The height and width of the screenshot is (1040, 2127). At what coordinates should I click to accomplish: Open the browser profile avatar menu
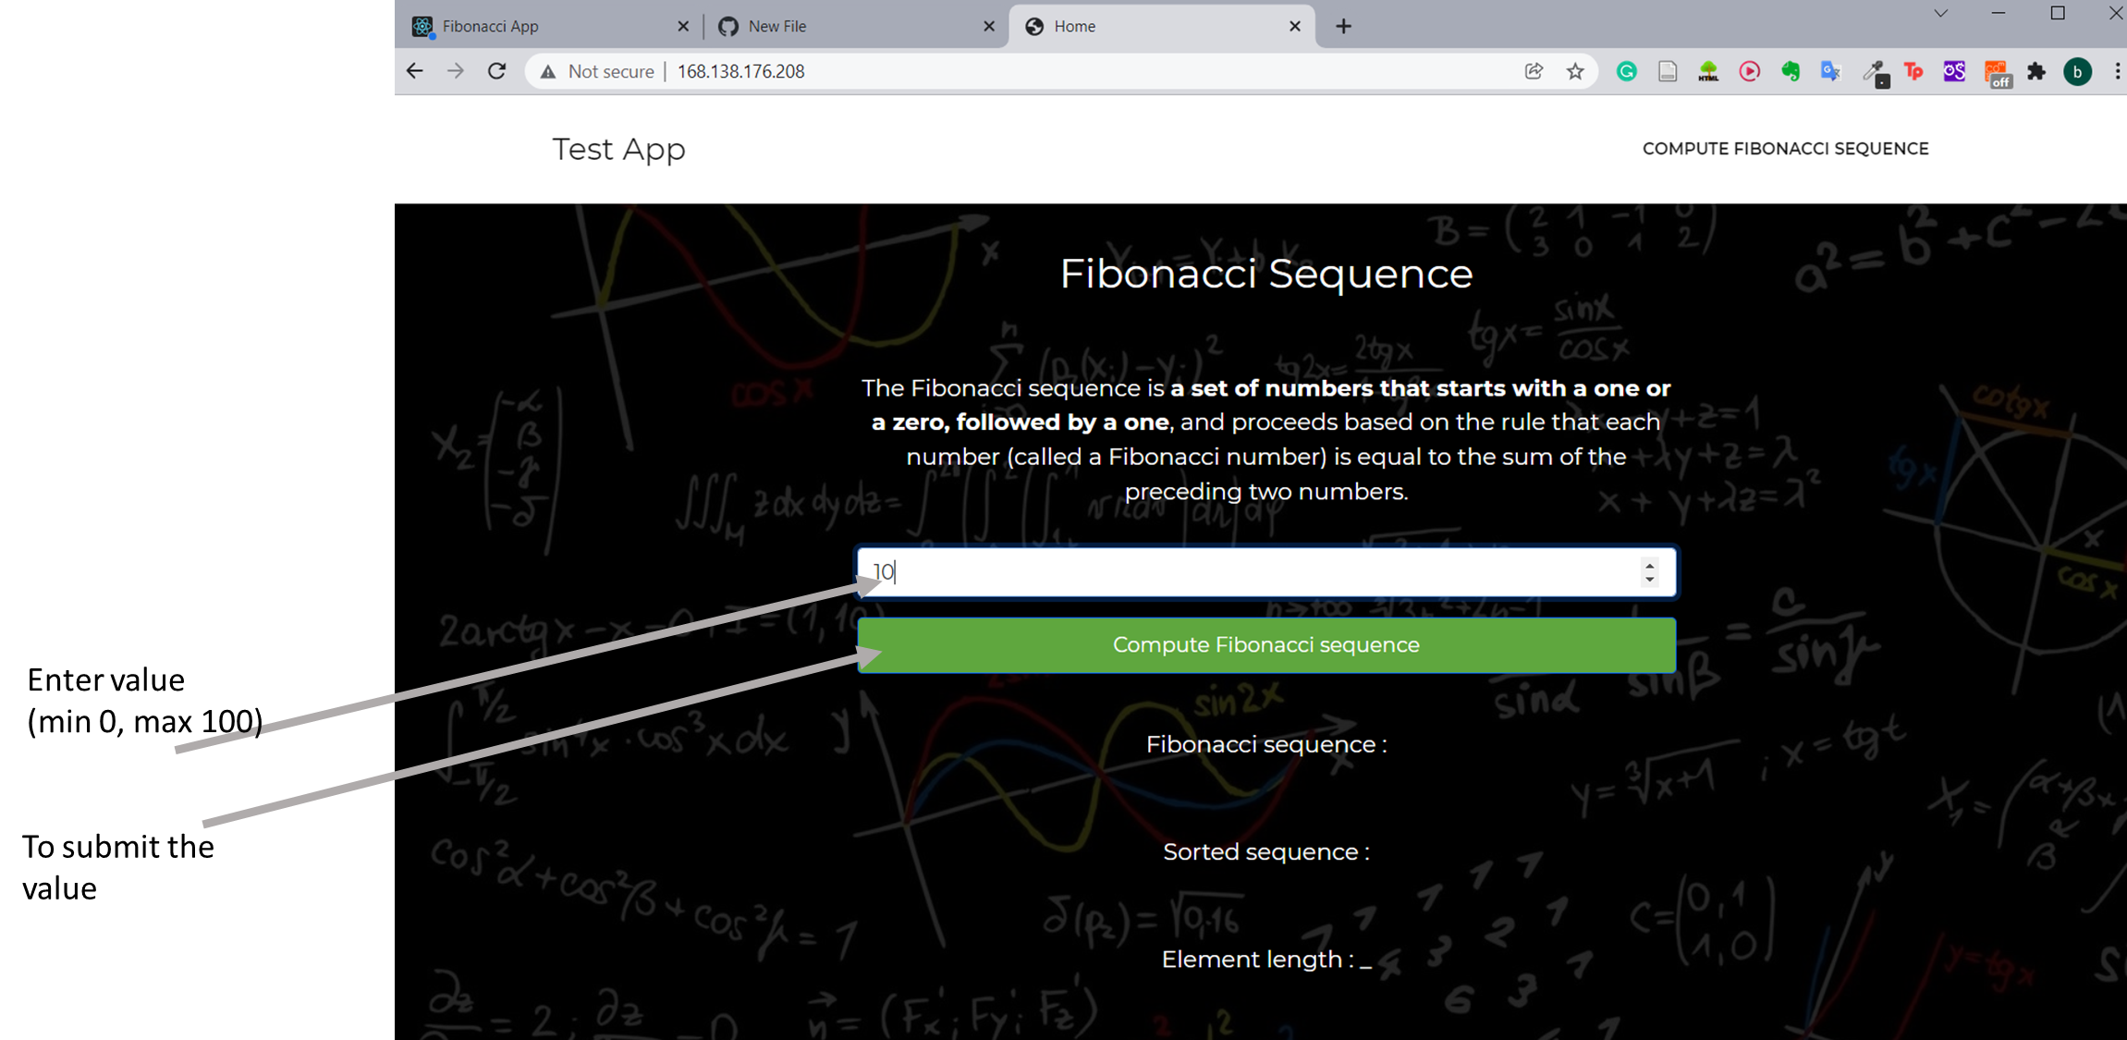coord(2078,71)
